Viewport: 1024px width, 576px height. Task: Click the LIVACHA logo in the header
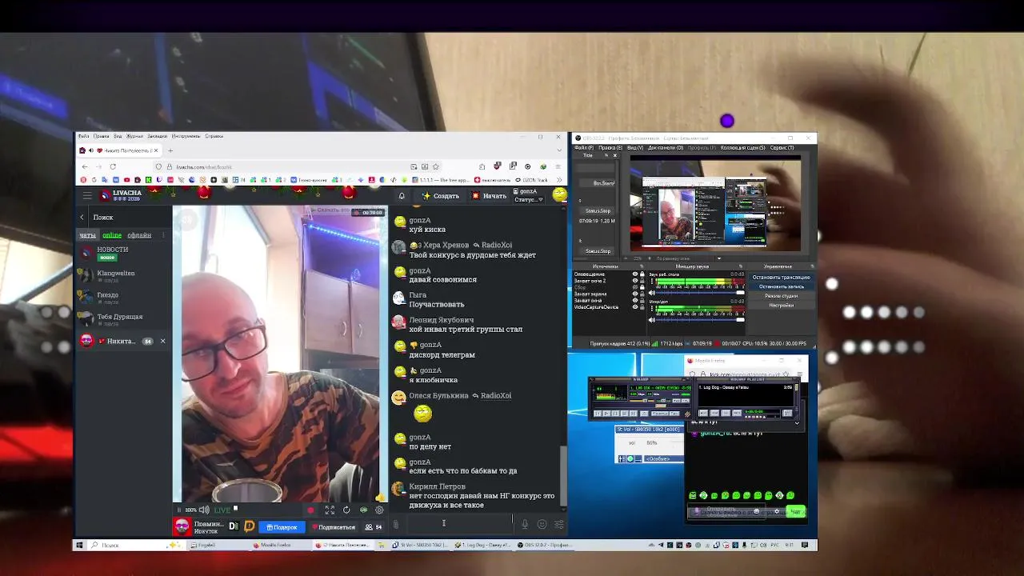click(121, 195)
